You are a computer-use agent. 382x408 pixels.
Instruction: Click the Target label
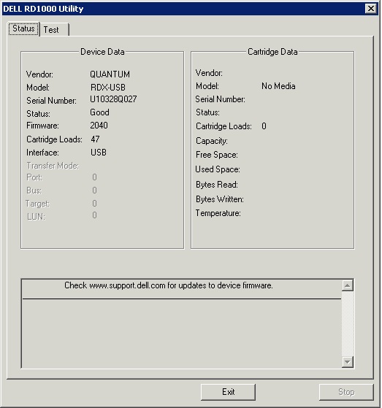coord(37,204)
